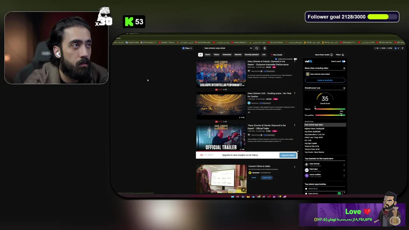
Task: Open more options menu for Convert Clicks ad
Action: coord(295,166)
